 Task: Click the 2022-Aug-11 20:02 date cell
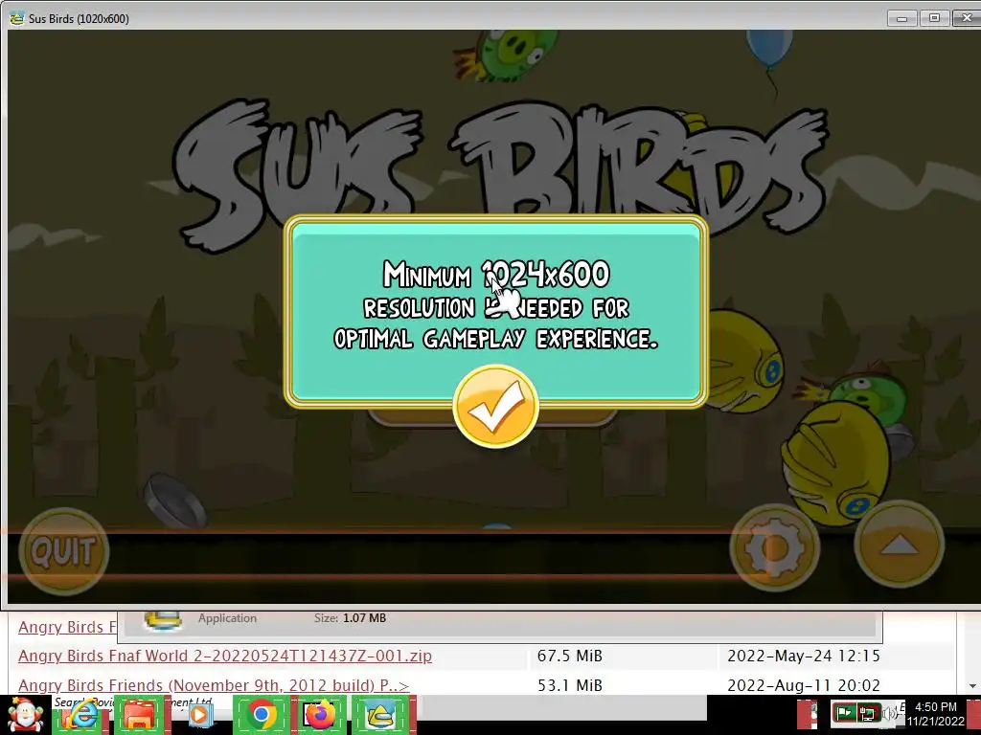click(804, 685)
